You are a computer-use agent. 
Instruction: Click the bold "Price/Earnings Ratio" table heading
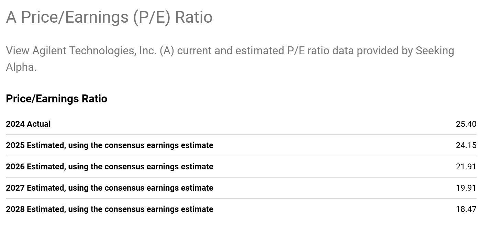point(57,99)
